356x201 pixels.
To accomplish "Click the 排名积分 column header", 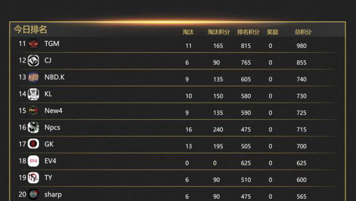I will (248, 32).
